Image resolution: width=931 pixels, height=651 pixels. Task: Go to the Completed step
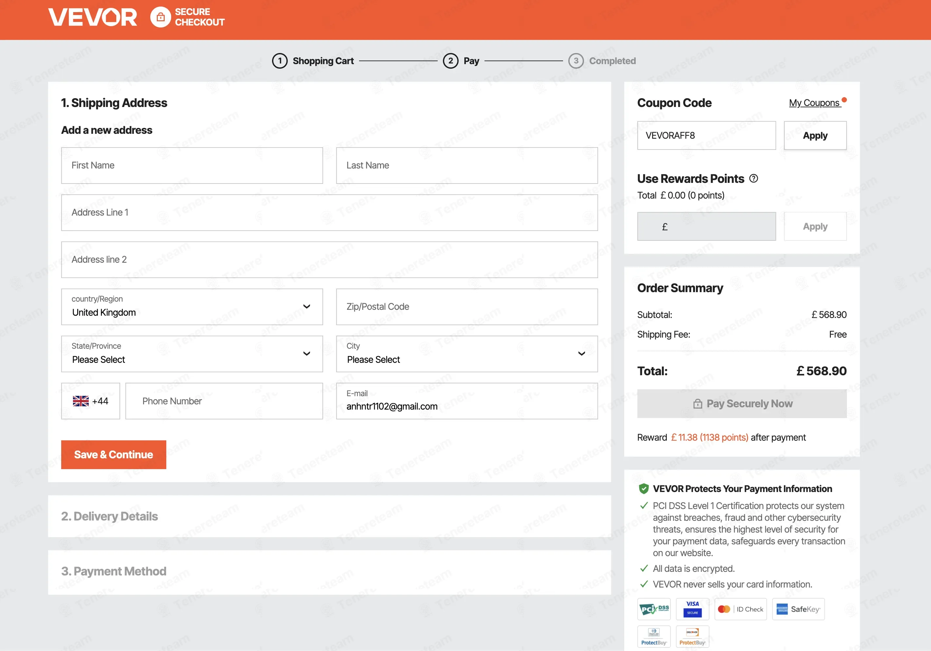point(612,61)
